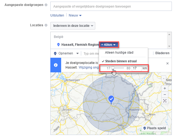Viewport: 174px width, 136px height.
Task: Click the info icon beside Locaties label
Action: point(46,25)
